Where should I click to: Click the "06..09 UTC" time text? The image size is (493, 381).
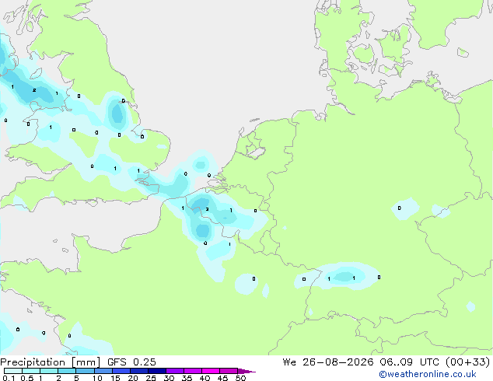click(409, 362)
